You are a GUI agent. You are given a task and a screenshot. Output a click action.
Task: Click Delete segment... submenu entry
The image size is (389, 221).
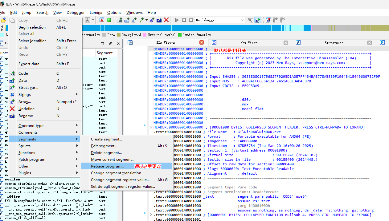[x=126, y=153]
